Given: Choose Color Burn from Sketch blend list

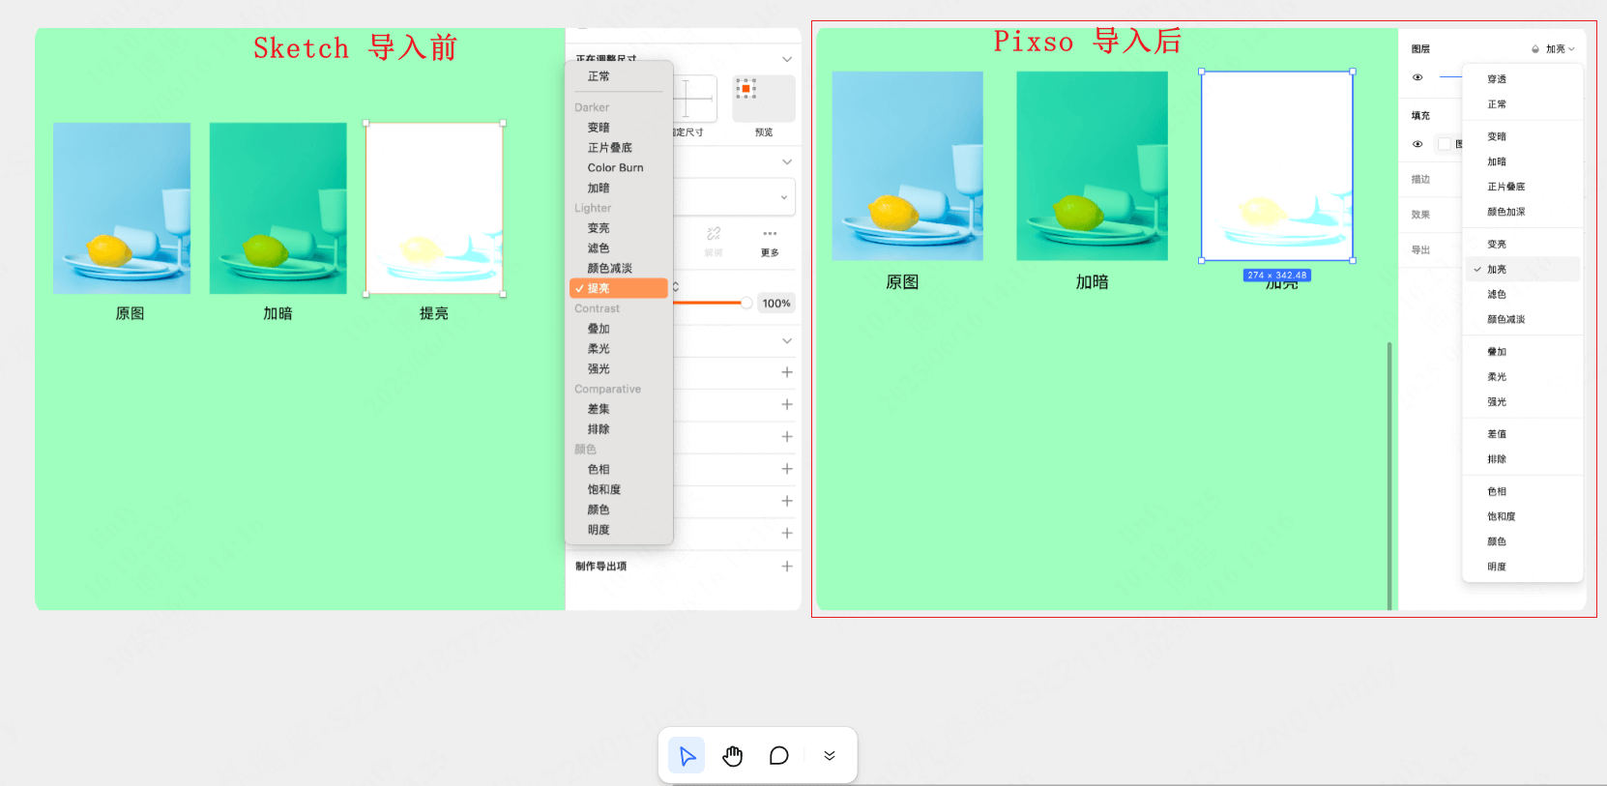Looking at the screenshot, I should [615, 168].
